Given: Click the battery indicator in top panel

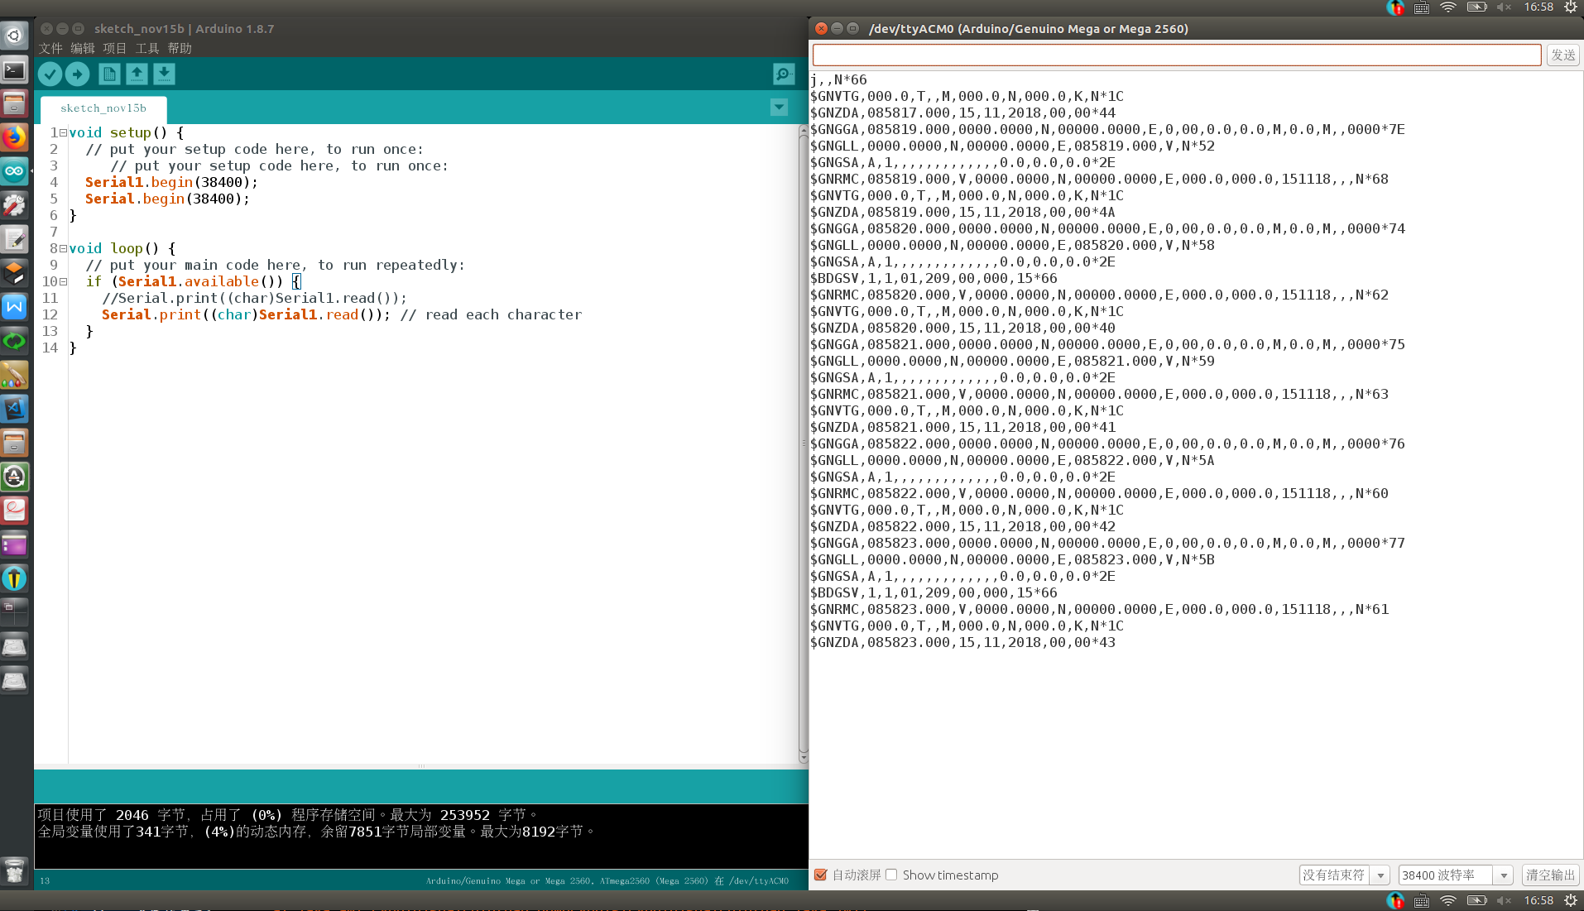Looking at the screenshot, I should tap(1477, 7).
